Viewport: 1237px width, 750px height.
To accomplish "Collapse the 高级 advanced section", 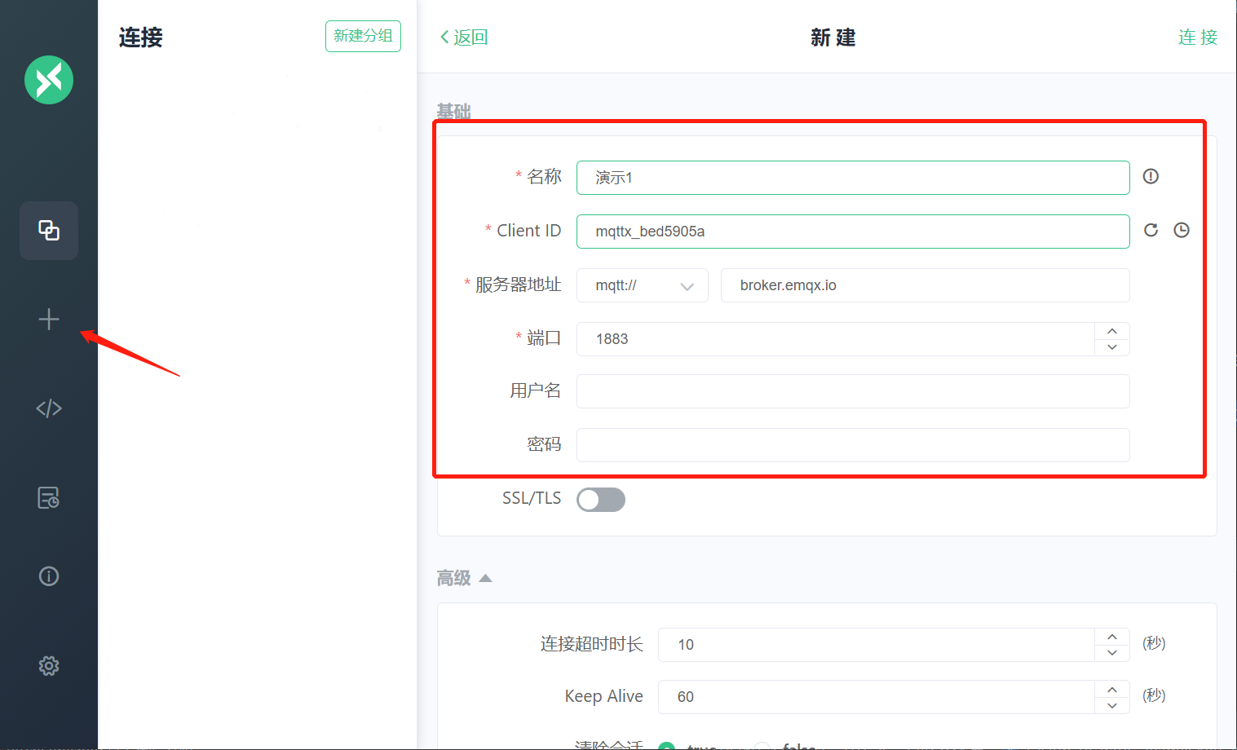I will (485, 578).
